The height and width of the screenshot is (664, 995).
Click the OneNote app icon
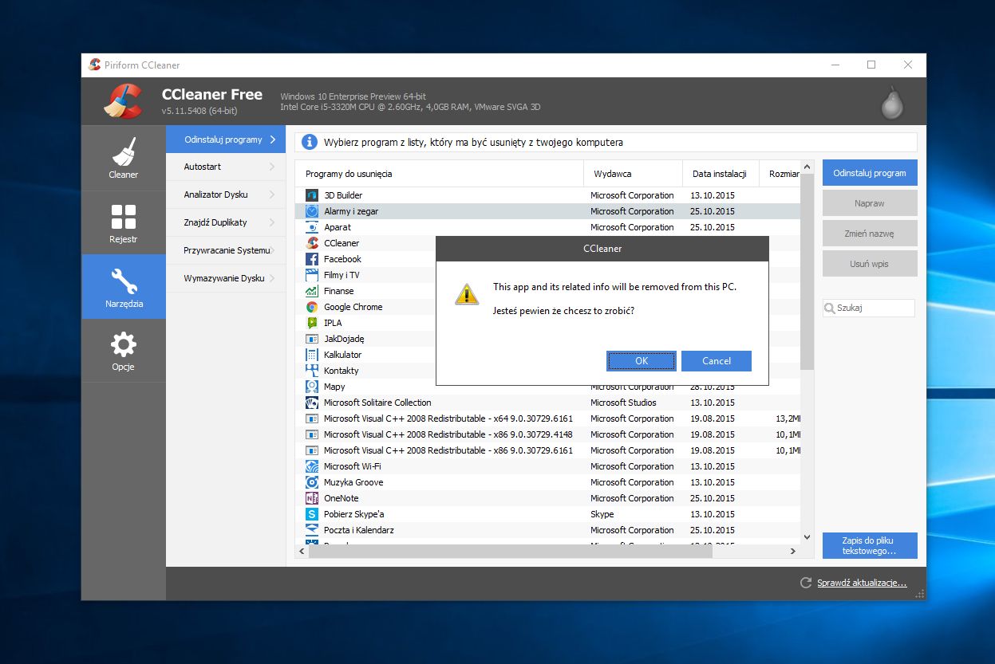312,498
